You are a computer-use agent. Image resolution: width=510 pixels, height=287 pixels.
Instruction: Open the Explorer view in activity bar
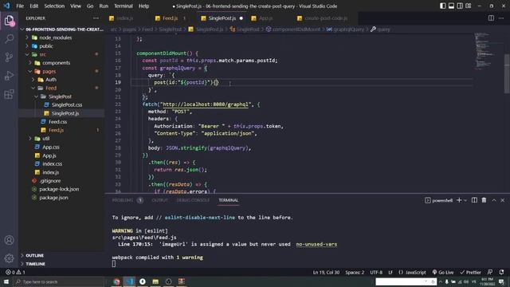9,21
